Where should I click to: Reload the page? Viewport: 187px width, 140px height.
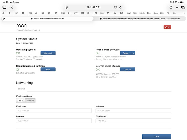(x=120, y=7)
